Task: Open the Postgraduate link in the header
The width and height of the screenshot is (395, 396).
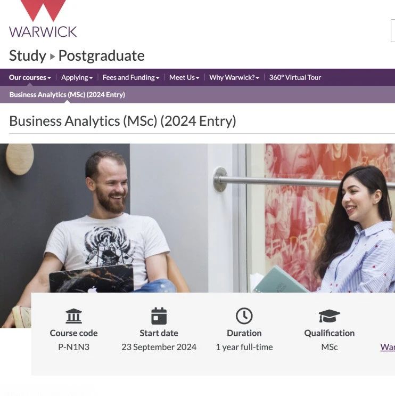Action: click(101, 55)
